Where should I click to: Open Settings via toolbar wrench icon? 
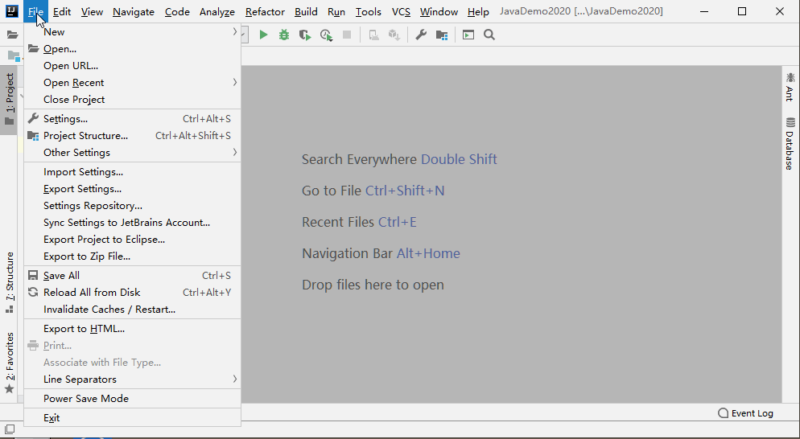(421, 35)
